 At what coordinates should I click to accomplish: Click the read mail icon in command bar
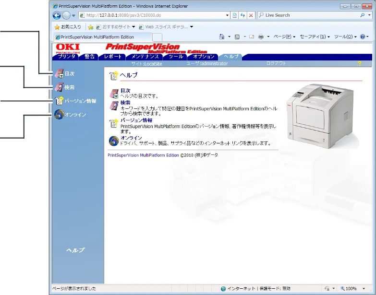click(x=252, y=36)
